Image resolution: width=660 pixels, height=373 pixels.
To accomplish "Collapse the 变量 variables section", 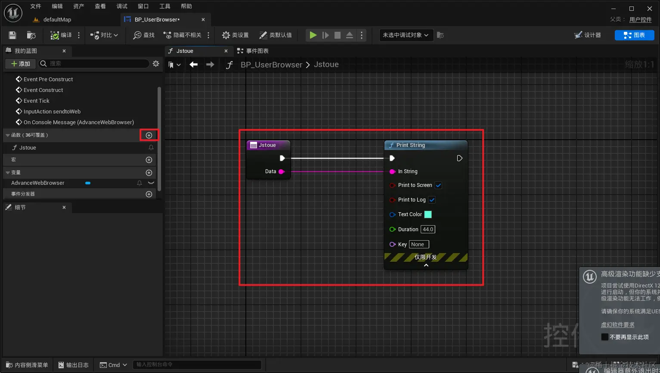I will coord(7,172).
